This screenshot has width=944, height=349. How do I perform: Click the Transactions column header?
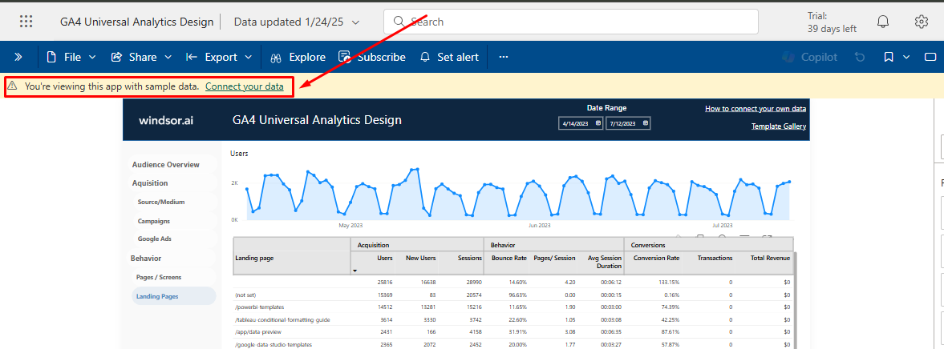tap(715, 258)
